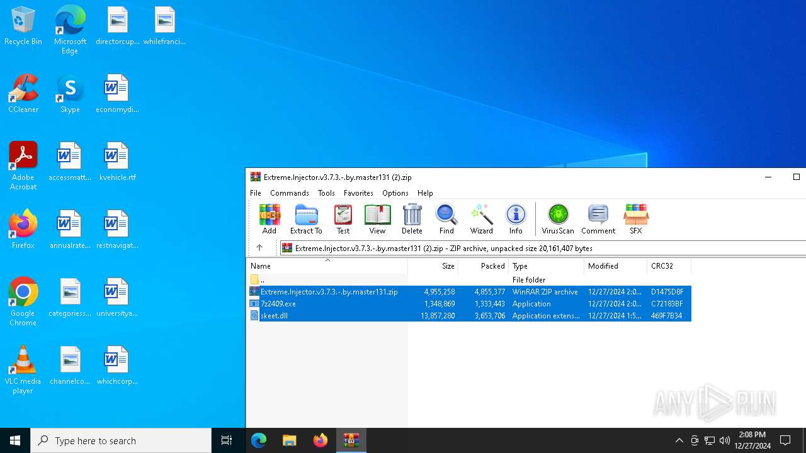Select the CCleaner desktop shortcut
The image size is (806, 453).
(x=23, y=94)
